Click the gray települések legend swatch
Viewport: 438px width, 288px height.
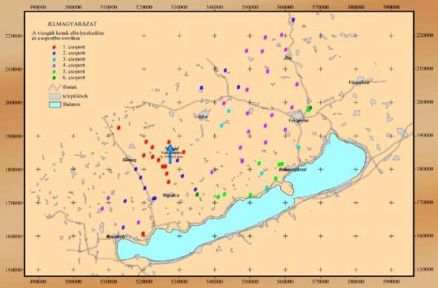[55, 96]
